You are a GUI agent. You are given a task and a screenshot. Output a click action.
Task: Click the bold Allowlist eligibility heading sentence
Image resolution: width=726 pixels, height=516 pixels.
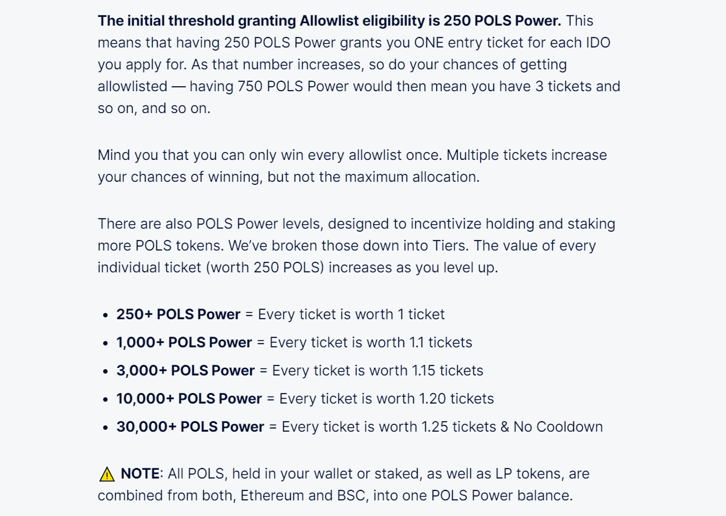pos(329,21)
